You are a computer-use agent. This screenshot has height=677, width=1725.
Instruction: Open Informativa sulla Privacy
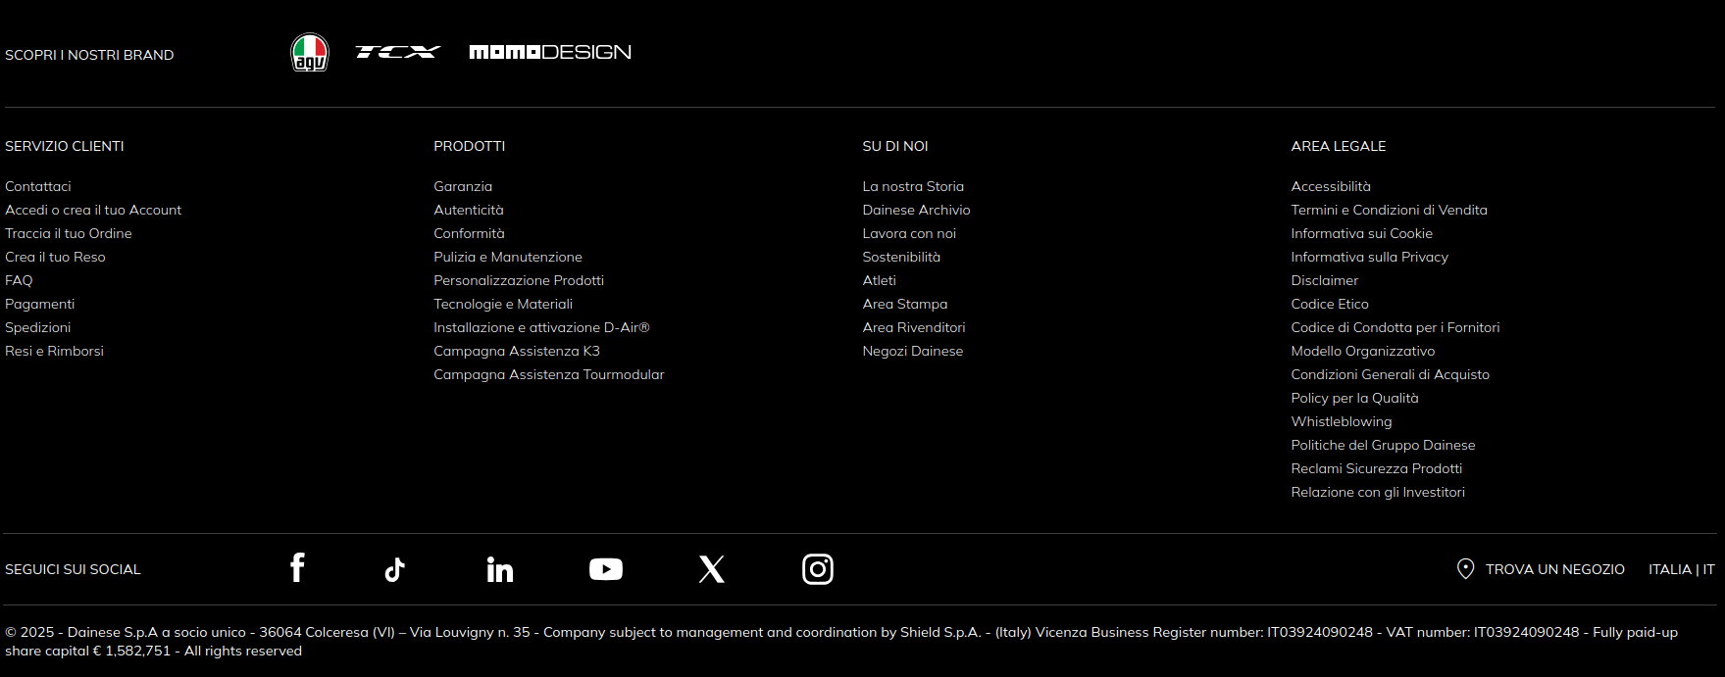[1369, 257]
